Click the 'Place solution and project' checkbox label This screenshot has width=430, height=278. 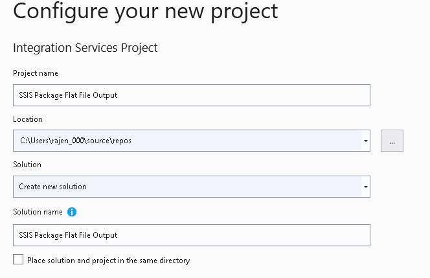[x=108, y=261]
